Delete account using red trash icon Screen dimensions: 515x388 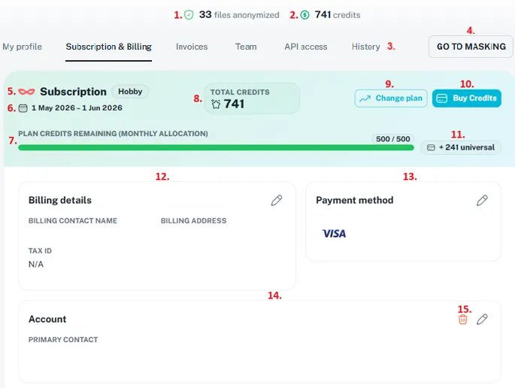[463, 320]
